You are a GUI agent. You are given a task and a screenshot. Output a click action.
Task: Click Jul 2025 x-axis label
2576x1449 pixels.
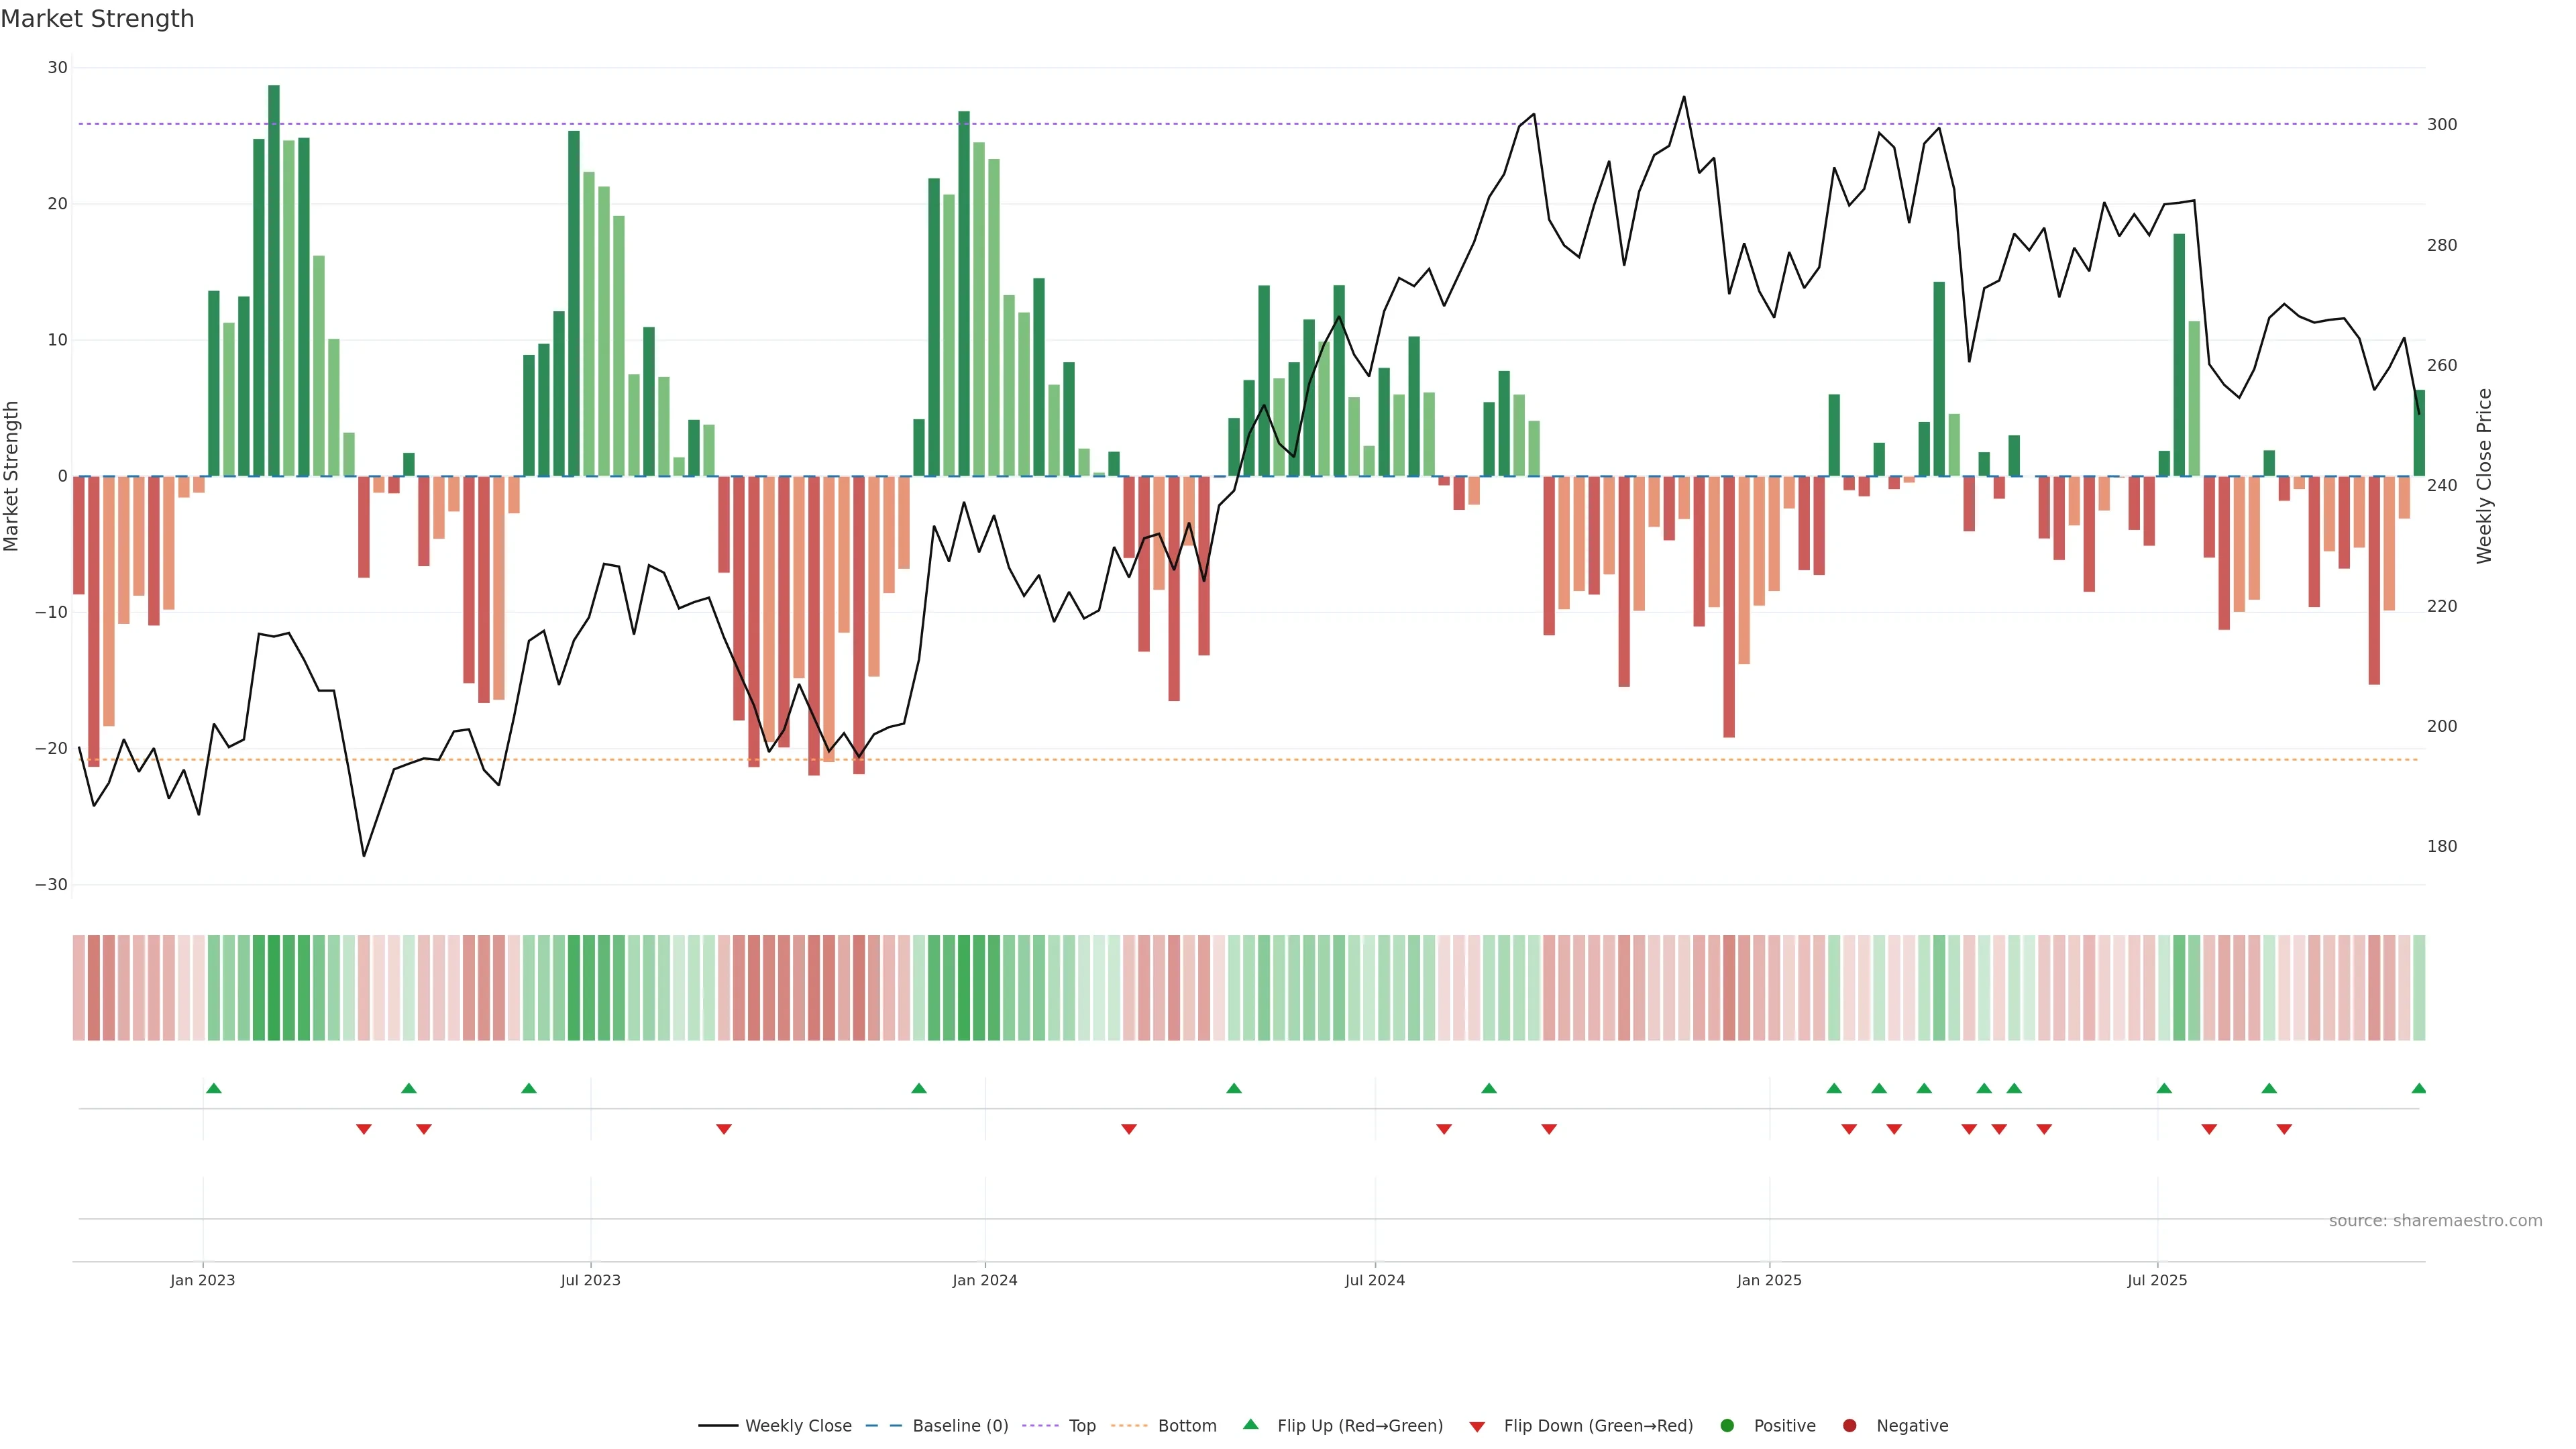2157,1280
